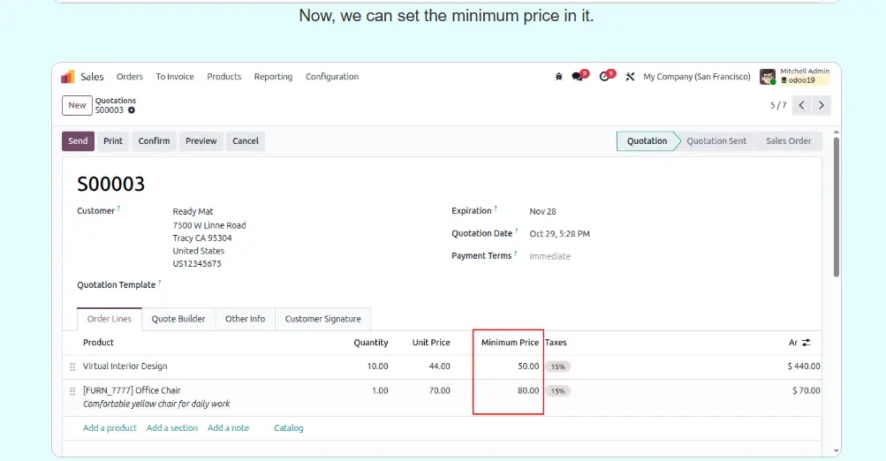
Task: Switch to the Customer Signature tab
Action: point(322,319)
